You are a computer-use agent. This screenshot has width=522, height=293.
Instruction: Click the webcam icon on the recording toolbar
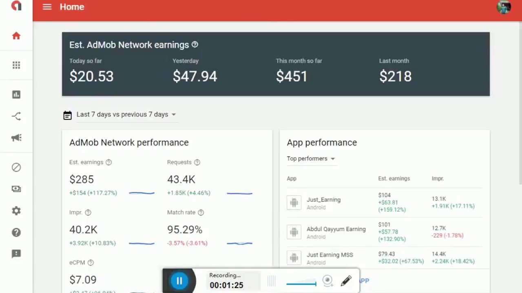click(x=327, y=280)
